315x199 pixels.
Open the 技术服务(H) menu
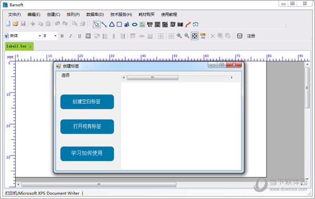121,15
